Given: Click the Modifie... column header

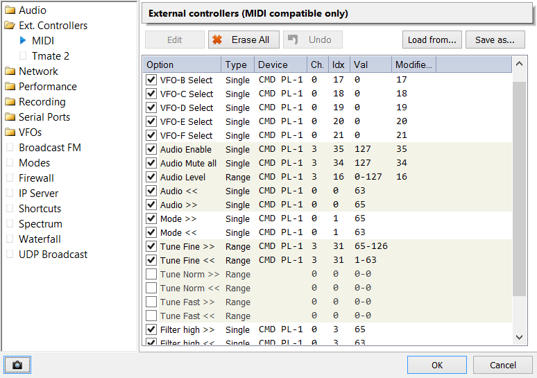Looking at the screenshot, I should (x=414, y=65).
